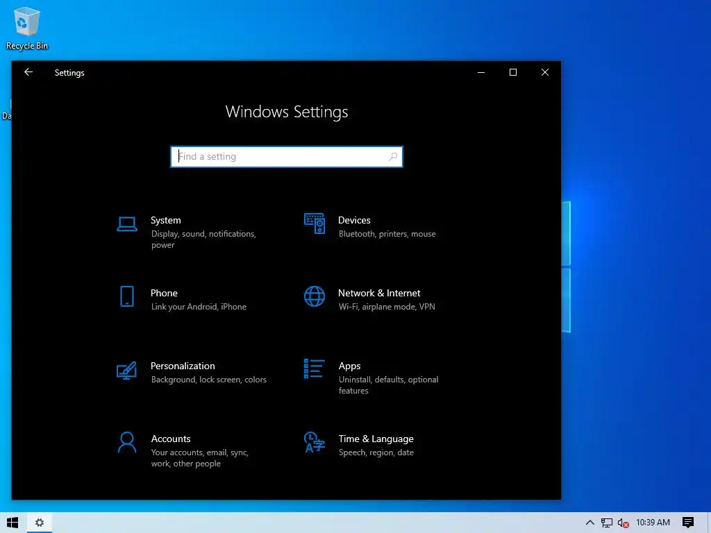Select the System category title
711x533 pixels.
(165, 220)
